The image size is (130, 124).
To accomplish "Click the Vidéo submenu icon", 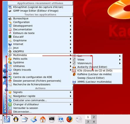I will (x=74, y=60).
